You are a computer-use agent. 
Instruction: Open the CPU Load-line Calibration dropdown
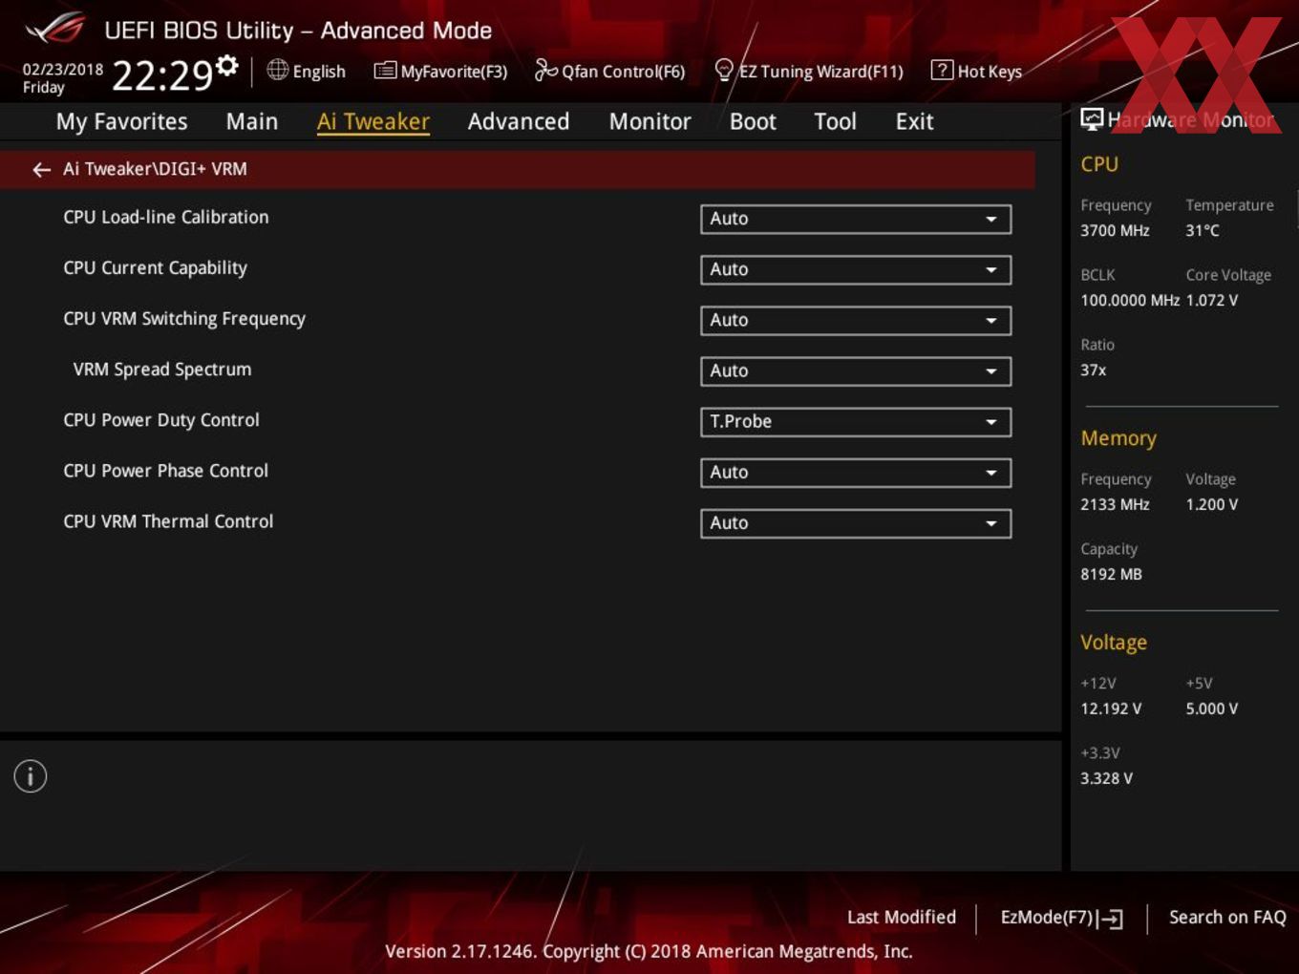[856, 219]
